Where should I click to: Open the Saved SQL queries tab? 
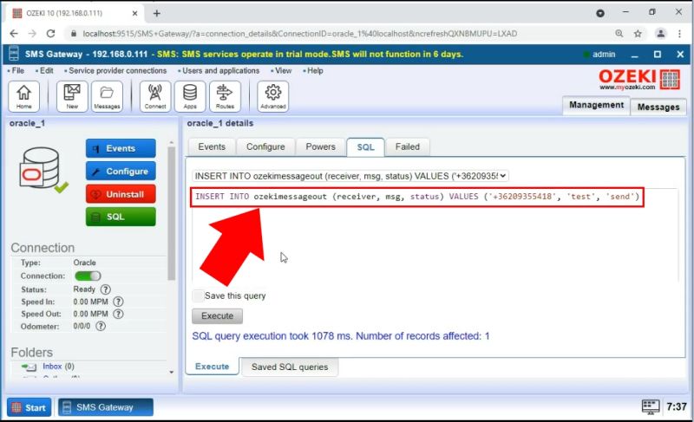[290, 367]
